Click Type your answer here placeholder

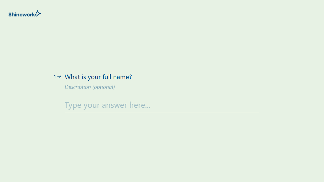click(x=107, y=105)
